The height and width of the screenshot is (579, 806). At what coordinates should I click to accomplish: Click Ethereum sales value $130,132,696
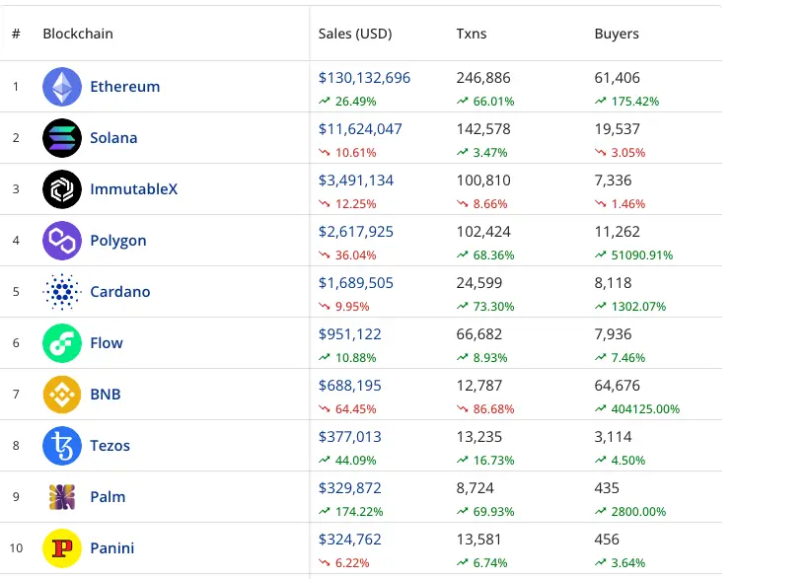pyautogui.click(x=364, y=78)
